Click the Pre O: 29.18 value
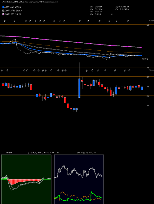The image size is (154, 204). (97, 6)
